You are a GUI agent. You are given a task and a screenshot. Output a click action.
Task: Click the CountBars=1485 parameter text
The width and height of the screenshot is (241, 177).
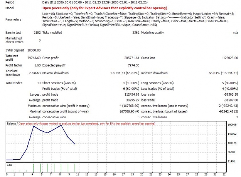point(145,25)
